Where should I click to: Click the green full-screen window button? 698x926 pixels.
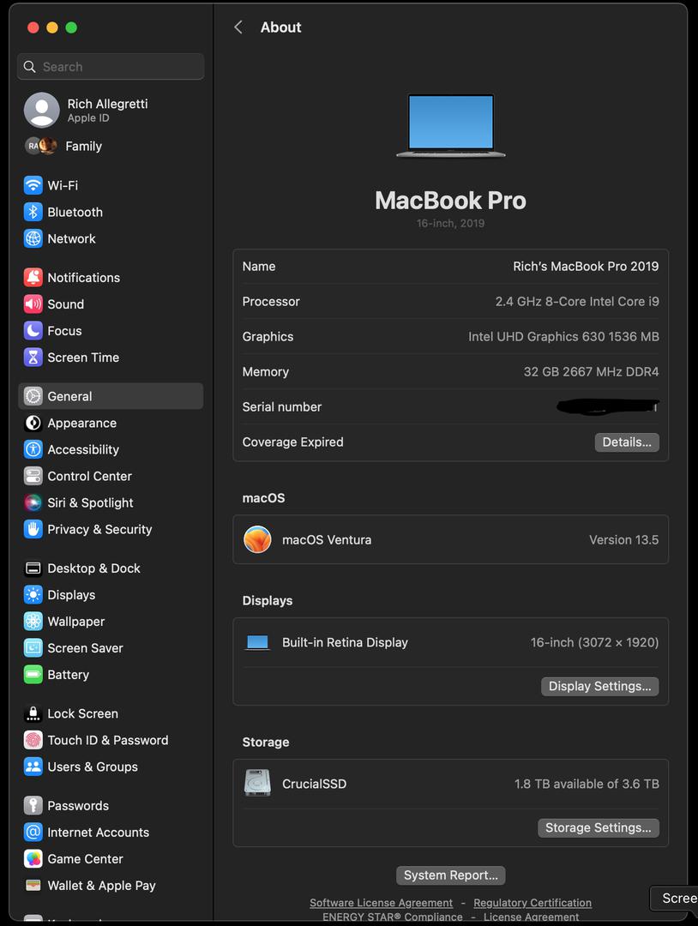click(71, 27)
